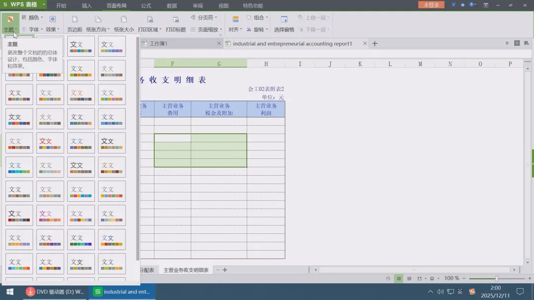Click the 主营业务 费用 header cell
This screenshot has height=300, width=534.
173,110
